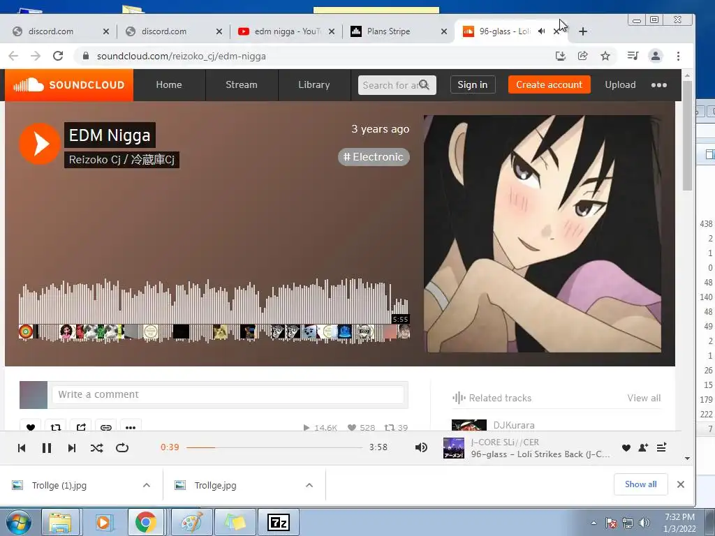
Task: Open the Upload page
Action: 620,84
